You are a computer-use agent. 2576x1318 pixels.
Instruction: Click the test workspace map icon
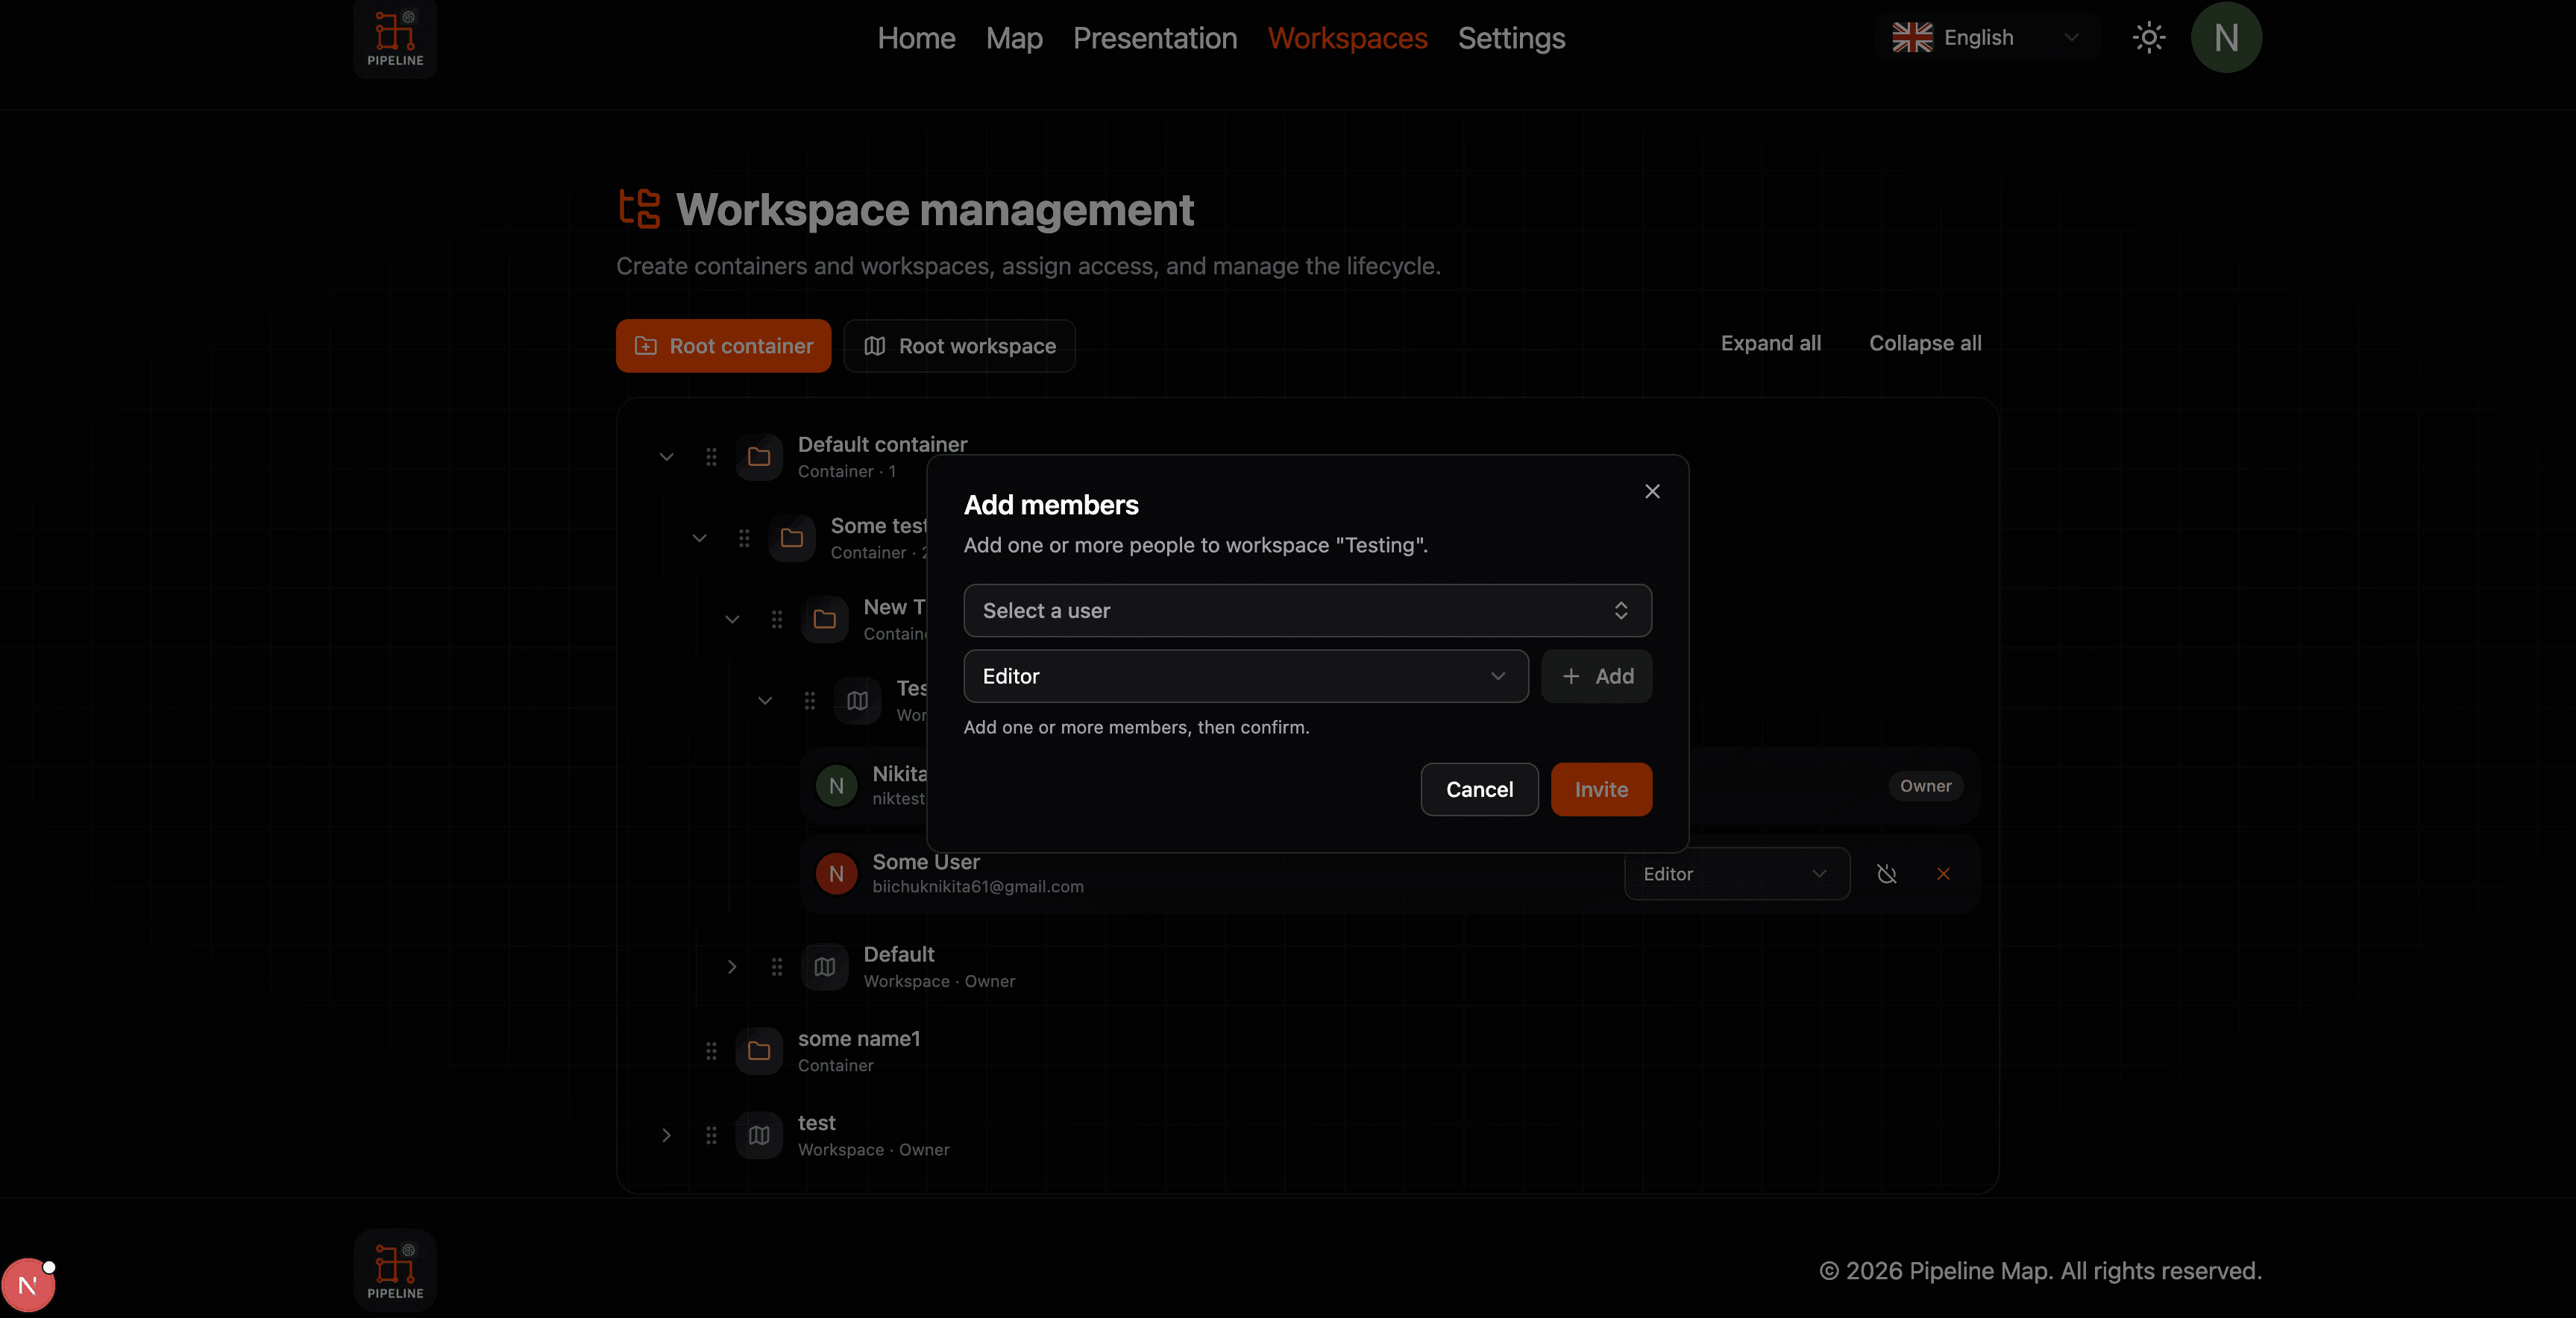[759, 1135]
